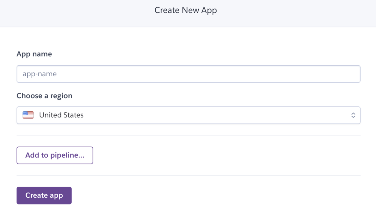Expand region list via chevron arrows
376x212 pixels.
[353, 115]
